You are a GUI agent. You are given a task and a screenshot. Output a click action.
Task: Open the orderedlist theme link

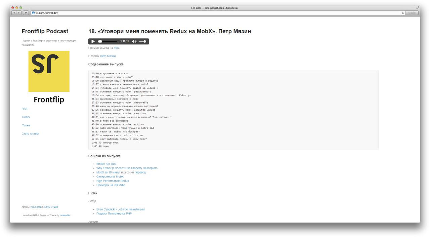click(65, 215)
